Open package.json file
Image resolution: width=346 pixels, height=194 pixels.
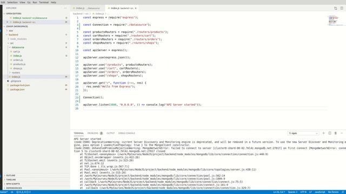17,89
